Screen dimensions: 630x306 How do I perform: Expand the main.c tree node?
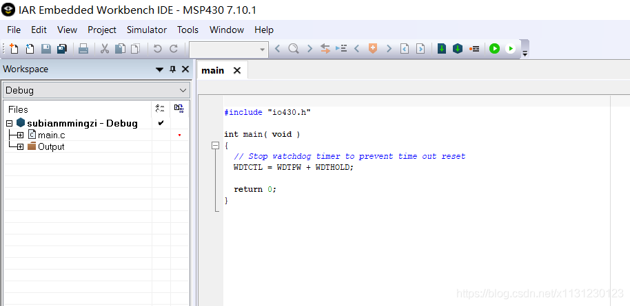[20, 135]
